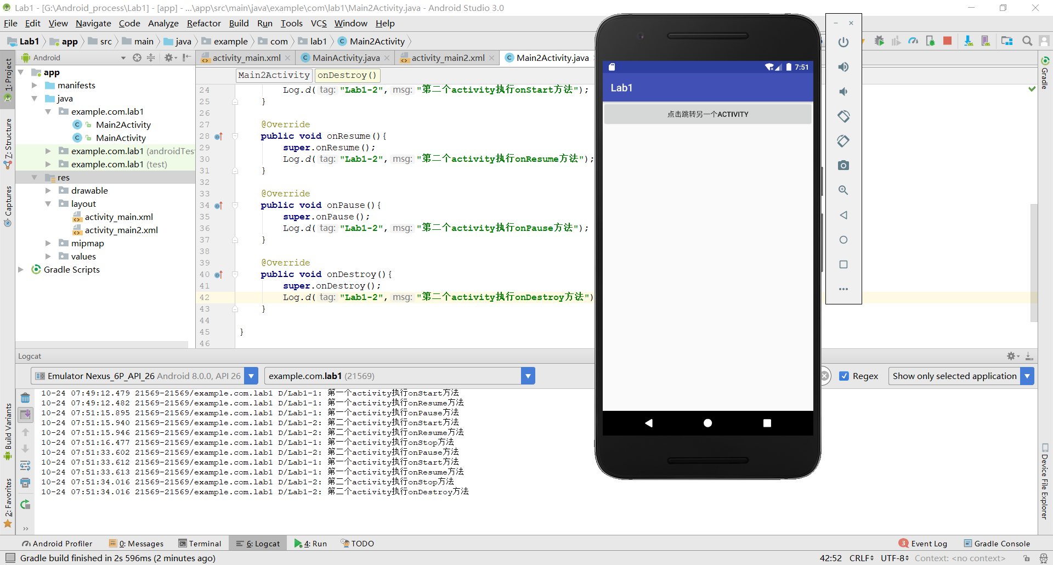Switch to activity_main.xml editor tab
The height and width of the screenshot is (565, 1053).
tap(246, 58)
